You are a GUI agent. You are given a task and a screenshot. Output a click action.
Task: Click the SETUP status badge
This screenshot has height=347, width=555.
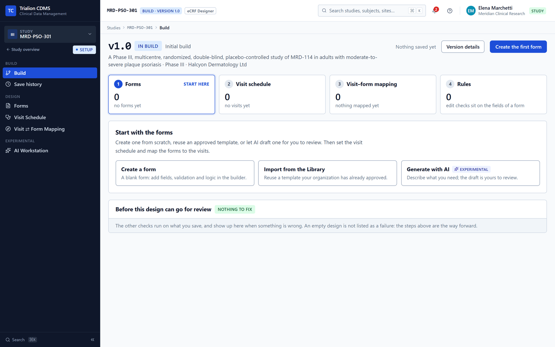point(84,50)
